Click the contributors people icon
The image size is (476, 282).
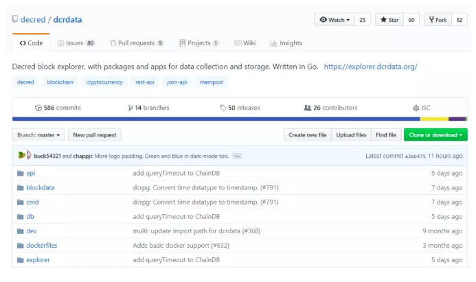(308, 108)
